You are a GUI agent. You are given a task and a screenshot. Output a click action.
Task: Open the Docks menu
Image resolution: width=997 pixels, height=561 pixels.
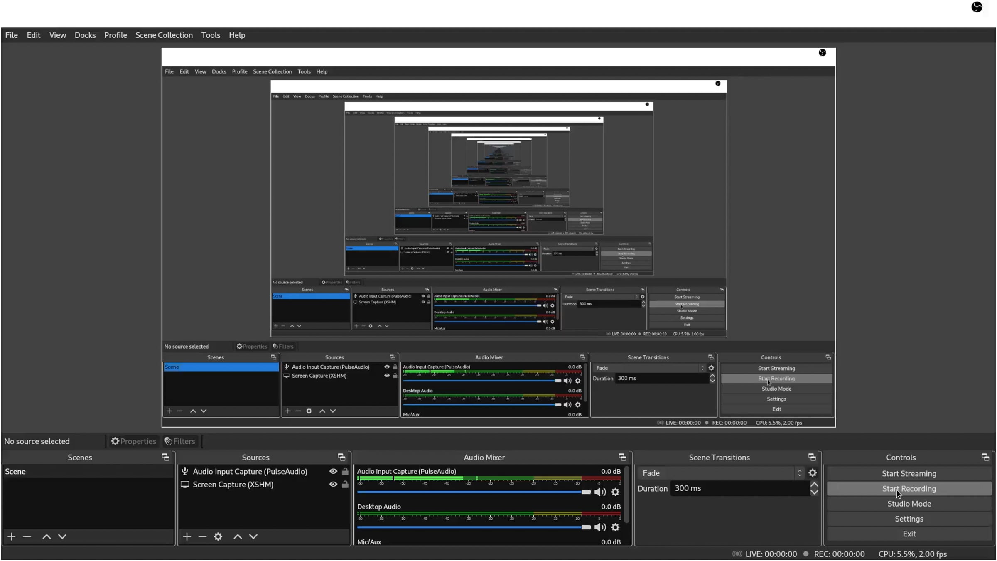(x=85, y=35)
